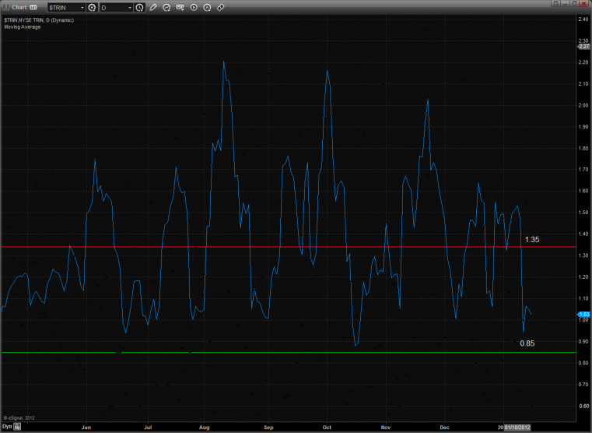
Task: Select the red 1.35 horizontal line
Action: 289,247
